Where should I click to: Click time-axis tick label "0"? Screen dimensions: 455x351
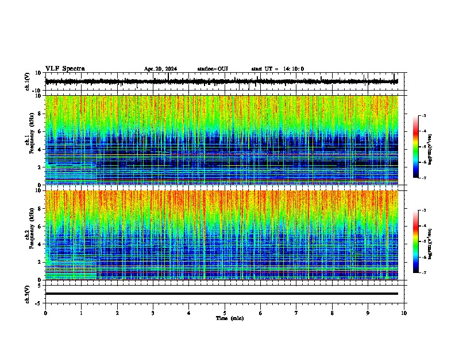point(45,313)
